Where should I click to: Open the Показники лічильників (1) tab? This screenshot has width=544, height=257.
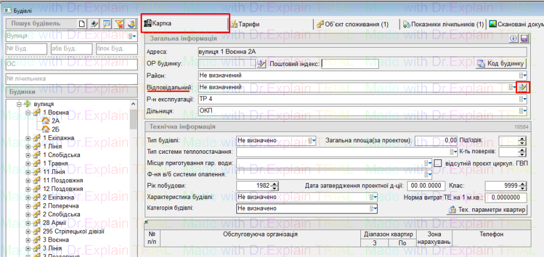(x=443, y=24)
